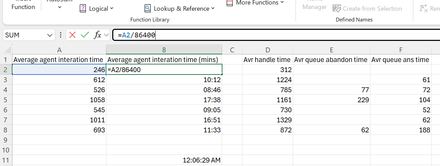Expand the formula bar functions chevron
440x166 pixels.
(x=106, y=35)
